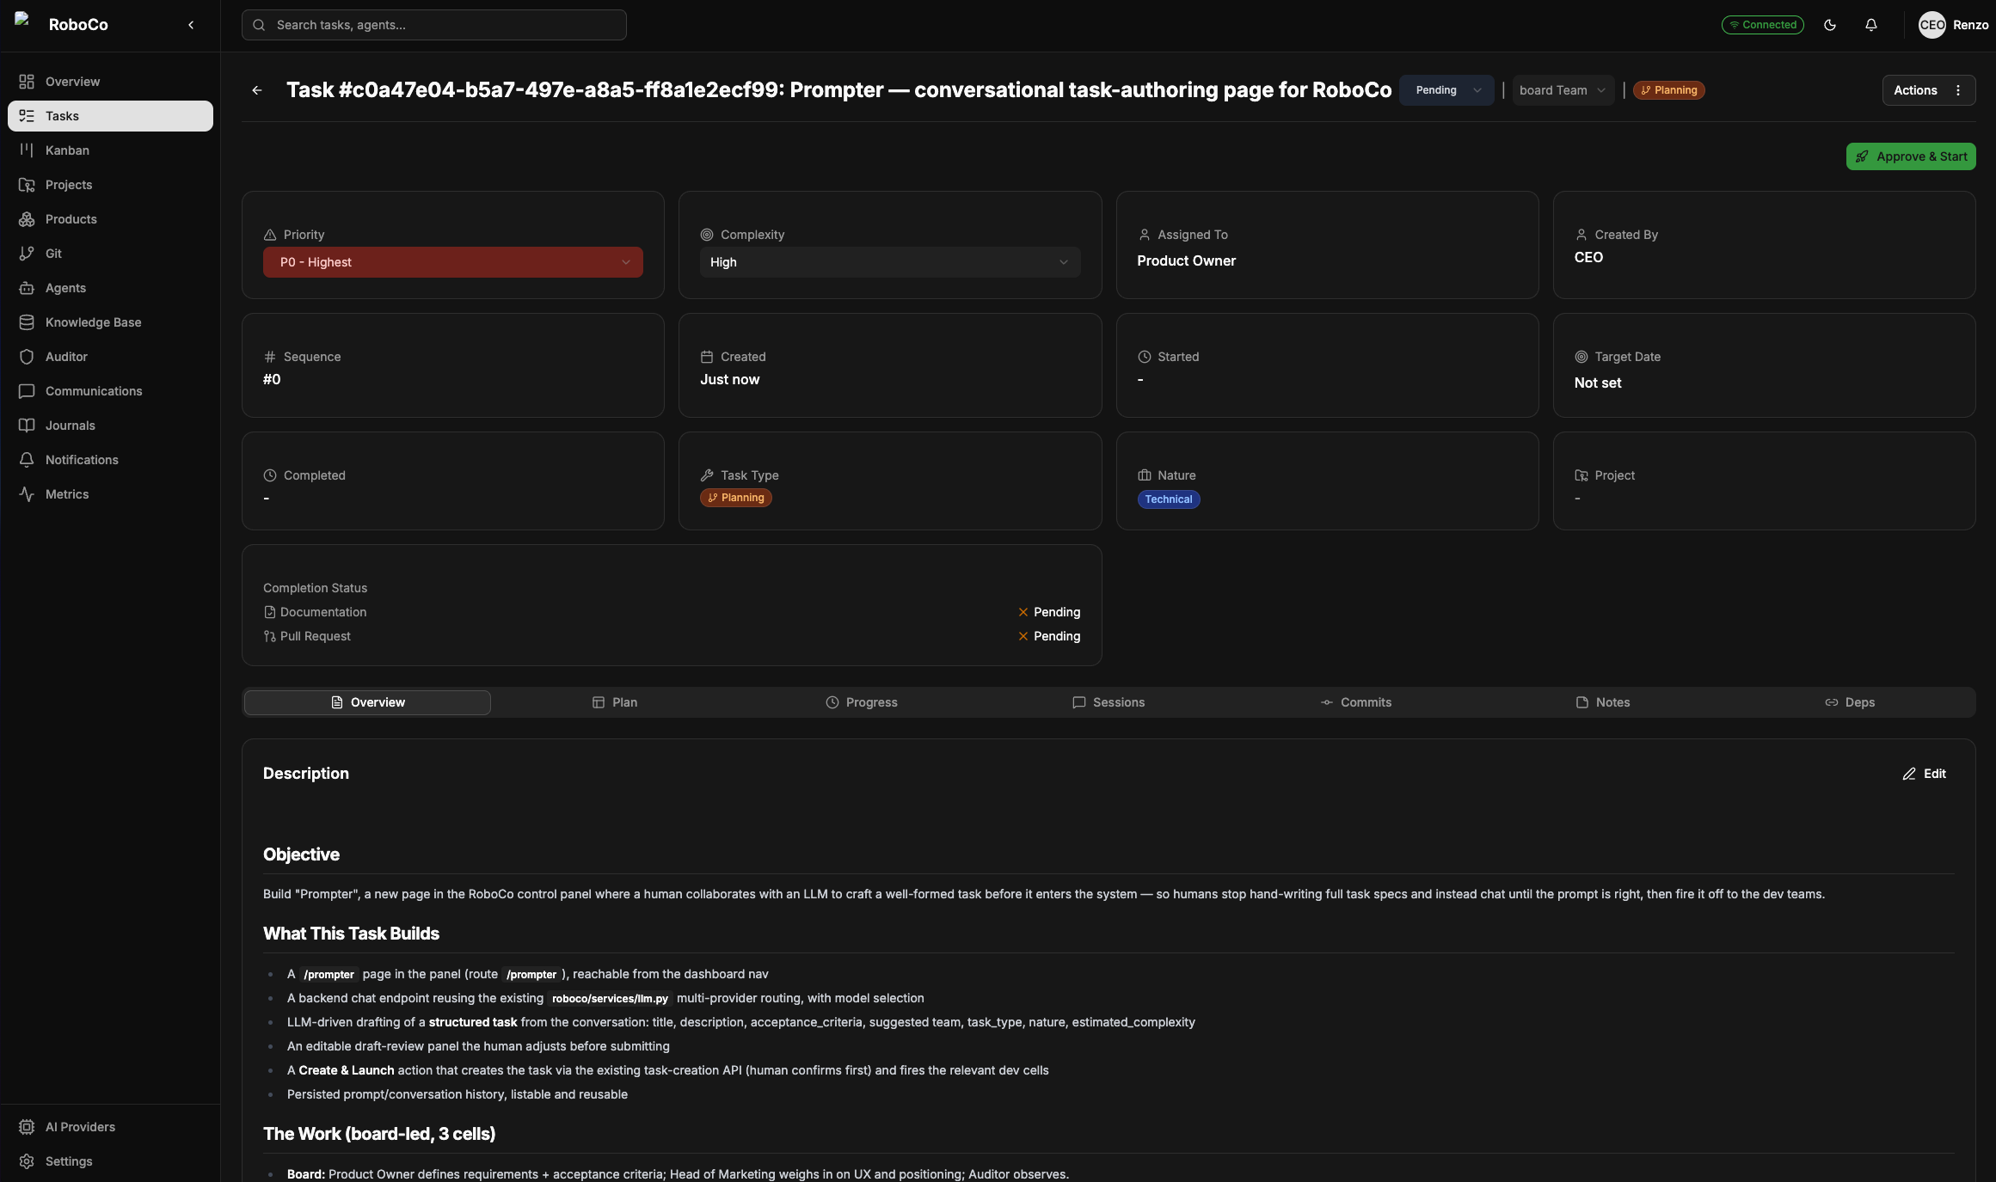Edit the task description
1996x1182 pixels.
(1925, 774)
